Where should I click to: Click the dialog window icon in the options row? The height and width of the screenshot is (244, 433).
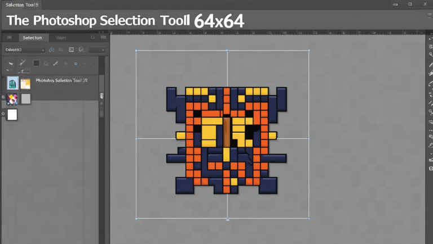click(71, 49)
